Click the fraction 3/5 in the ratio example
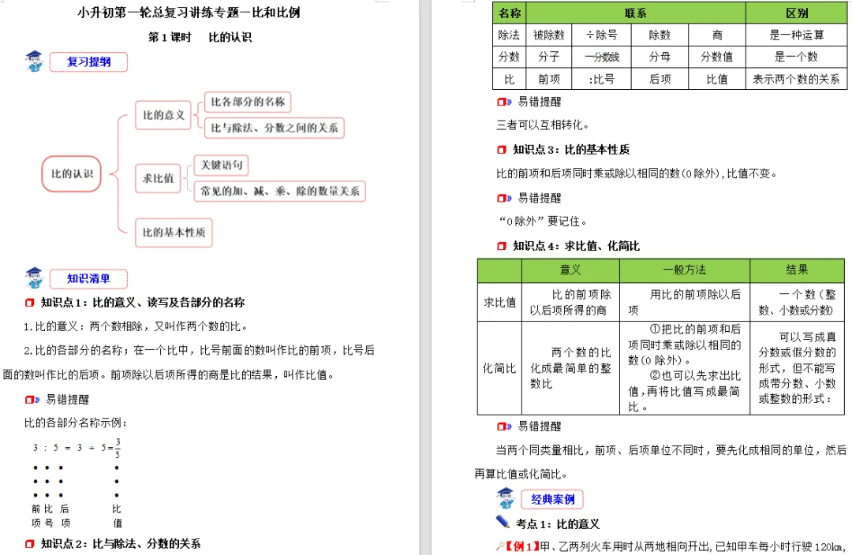 (x=118, y=448)
